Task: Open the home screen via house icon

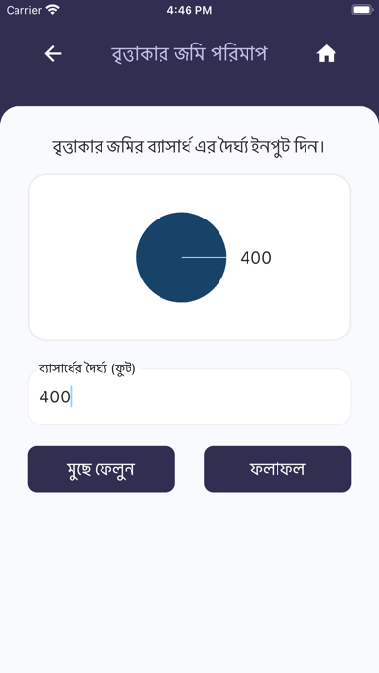Action: 326,54
